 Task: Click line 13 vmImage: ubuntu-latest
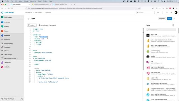pos(43,52)
